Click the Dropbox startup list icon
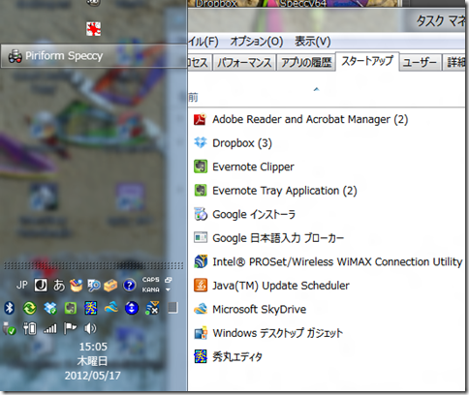This screenshot has width=469, height=395. point(201,143)
